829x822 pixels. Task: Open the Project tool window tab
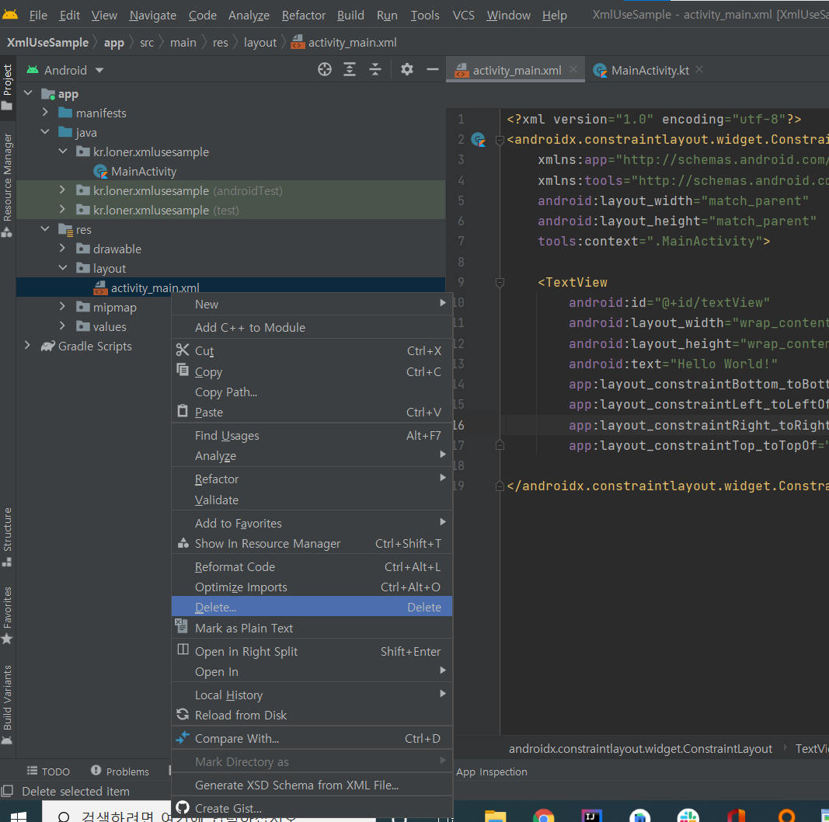coord(8,87)
